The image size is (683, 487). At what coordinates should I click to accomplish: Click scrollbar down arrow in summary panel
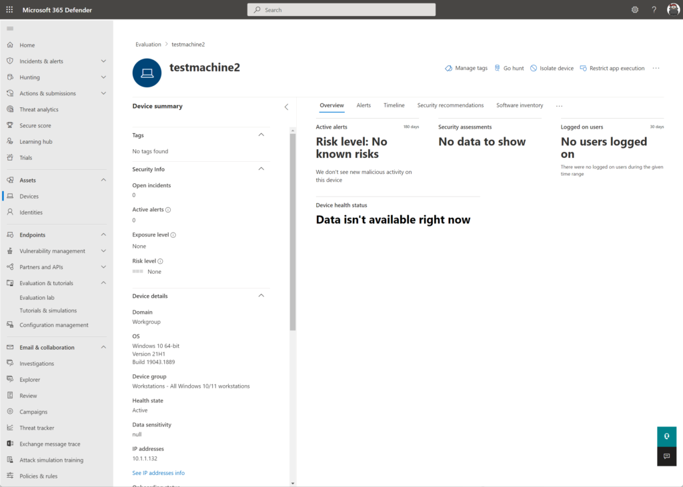[x=293, y=483]
